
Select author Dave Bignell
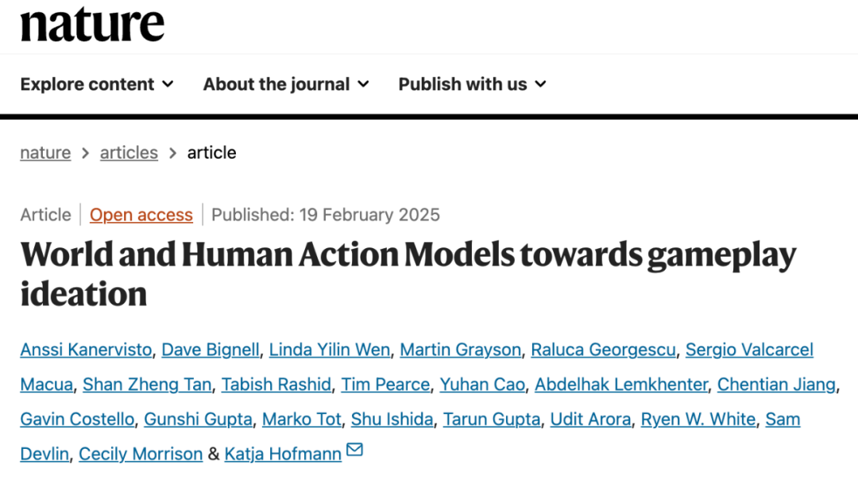(210, 350)
